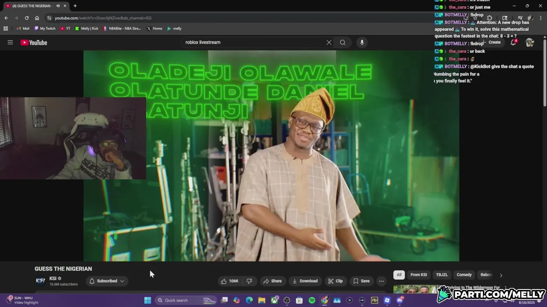
Task: Click the KSI channel name
Action: coord(53,278)
